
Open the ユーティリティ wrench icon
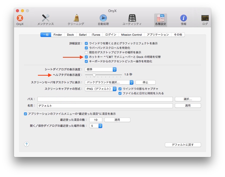coord(132,18)
